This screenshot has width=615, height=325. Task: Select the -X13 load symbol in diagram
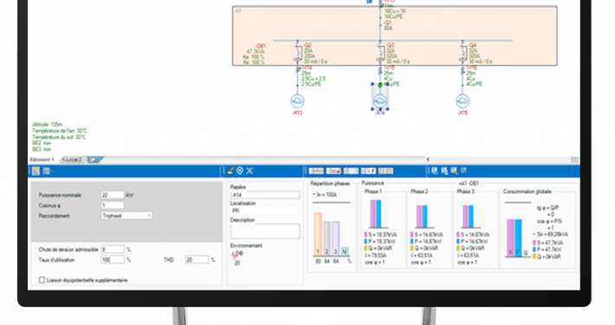pos(297,101)
